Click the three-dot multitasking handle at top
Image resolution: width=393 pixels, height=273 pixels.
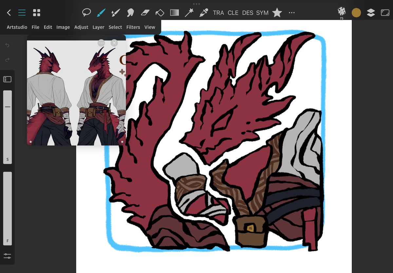coord(196,4)
